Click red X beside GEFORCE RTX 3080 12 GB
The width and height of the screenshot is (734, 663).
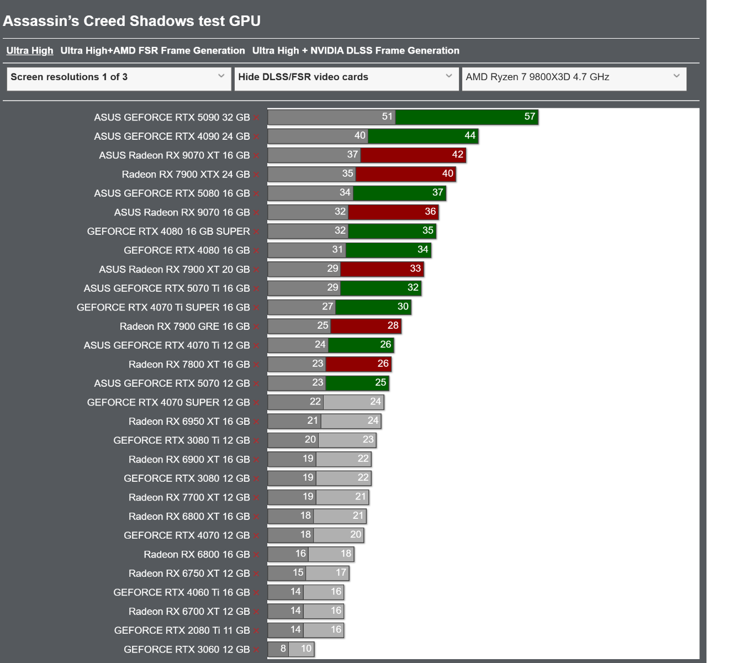[x=257, y=479]
